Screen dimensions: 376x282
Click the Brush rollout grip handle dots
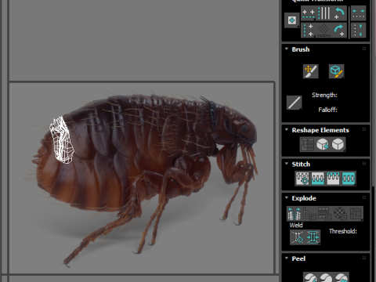[364, 49]
